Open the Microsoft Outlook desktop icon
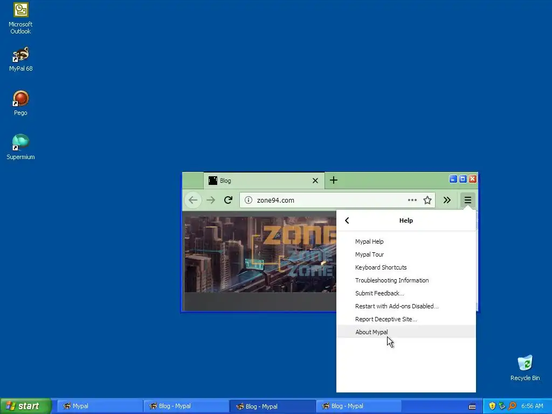This screenshot has height=414, width=552. coord(20,18)
